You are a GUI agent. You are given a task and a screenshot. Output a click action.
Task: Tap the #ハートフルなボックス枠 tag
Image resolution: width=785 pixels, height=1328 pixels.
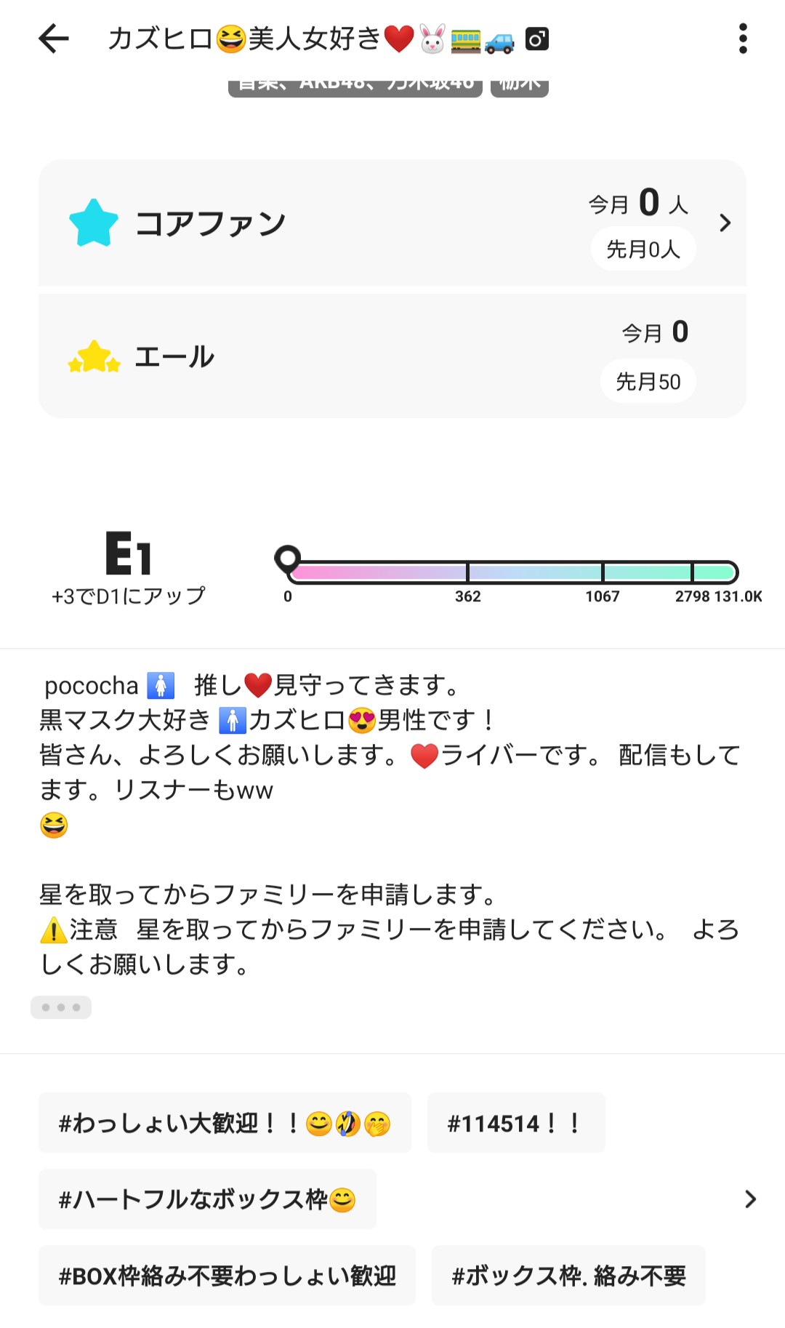pyautogui.click(x=207, y=1199)
